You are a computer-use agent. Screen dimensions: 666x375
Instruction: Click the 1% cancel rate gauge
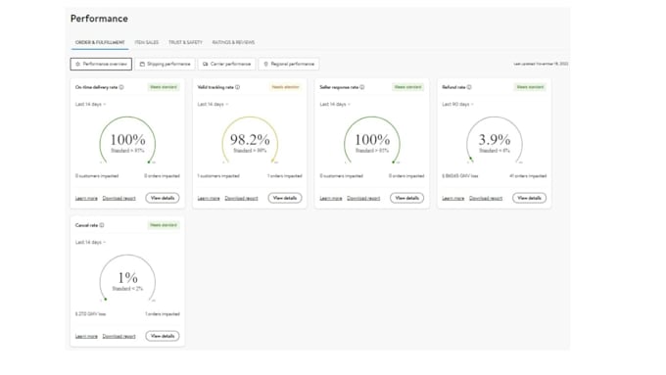127,278
